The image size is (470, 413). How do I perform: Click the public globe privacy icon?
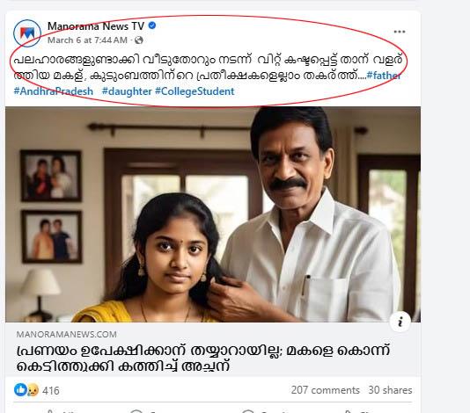[138, 40]
